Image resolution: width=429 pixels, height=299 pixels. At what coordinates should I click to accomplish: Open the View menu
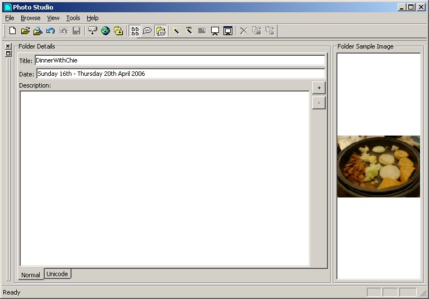[53, 18]
